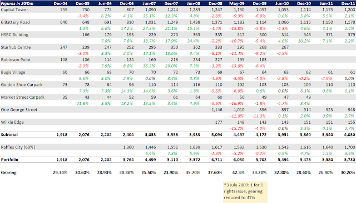
Task: Select the Market Street Carpark row label
Action: pos(23,97)
